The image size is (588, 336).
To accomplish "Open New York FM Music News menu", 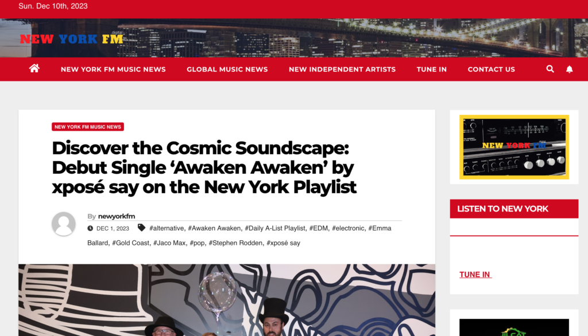I will (x=113, y=69).
